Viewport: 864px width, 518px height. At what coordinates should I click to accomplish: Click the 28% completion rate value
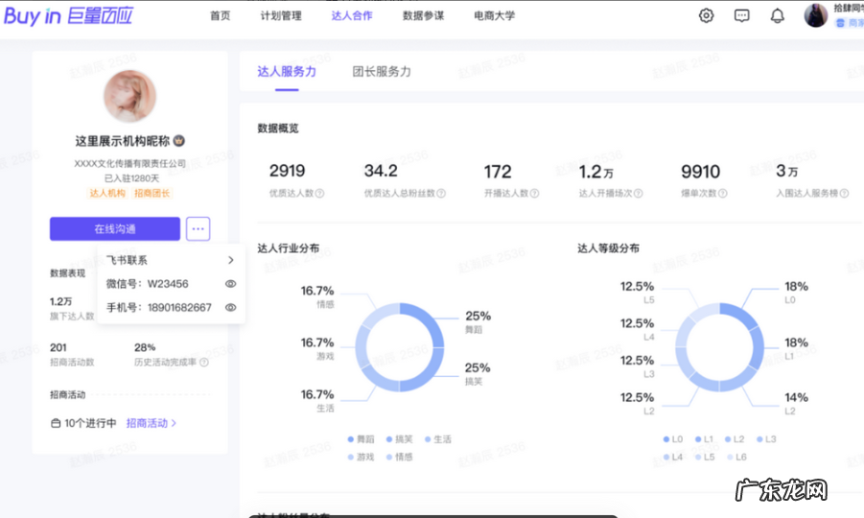145,347
